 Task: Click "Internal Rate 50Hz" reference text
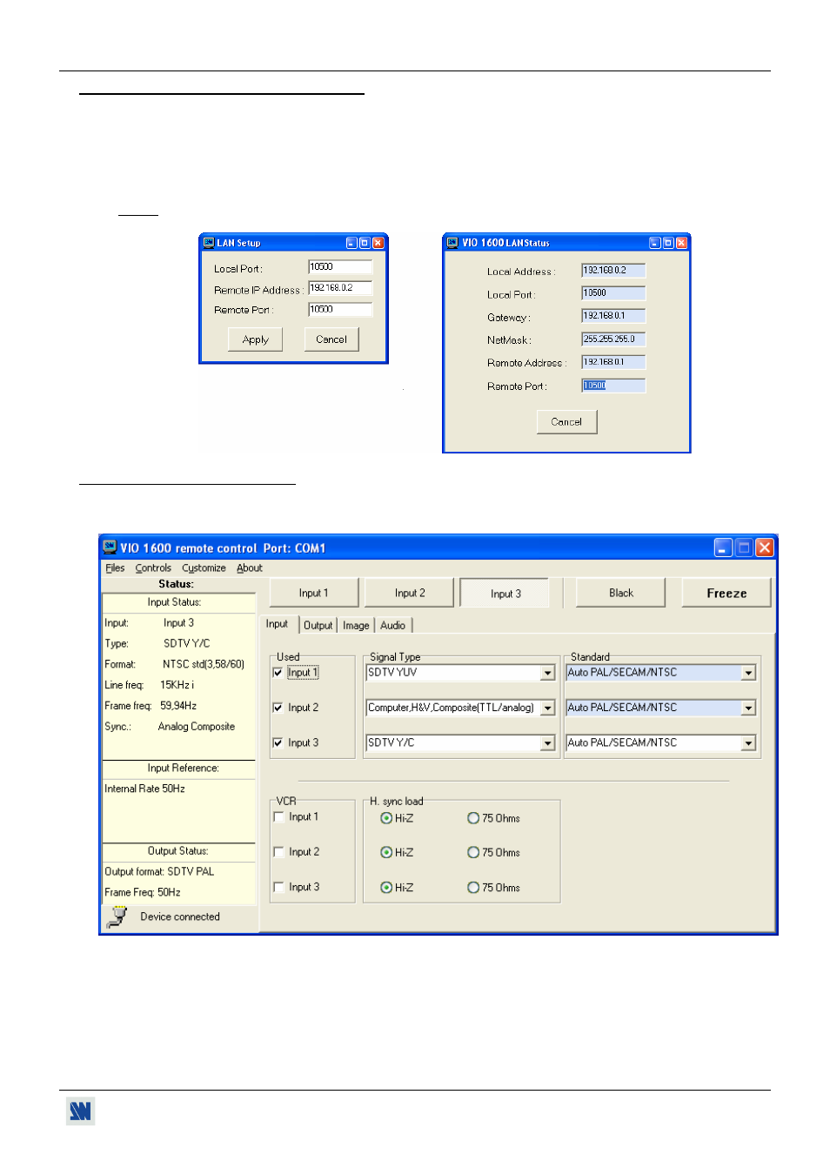144,789
